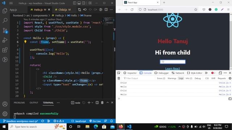
Task: Open devtools Debugger tab
Action: click(162, 73)
